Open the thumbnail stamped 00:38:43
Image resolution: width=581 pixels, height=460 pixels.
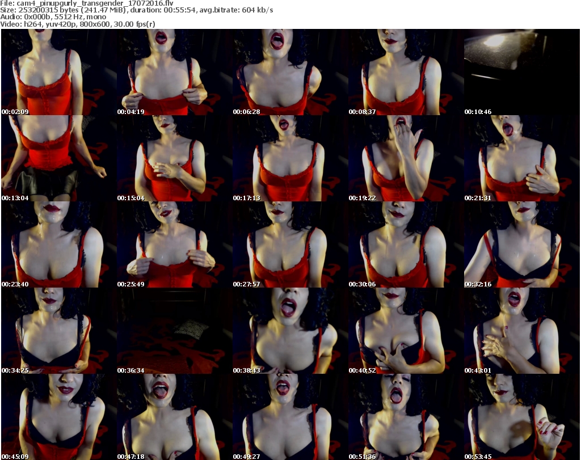290,331
